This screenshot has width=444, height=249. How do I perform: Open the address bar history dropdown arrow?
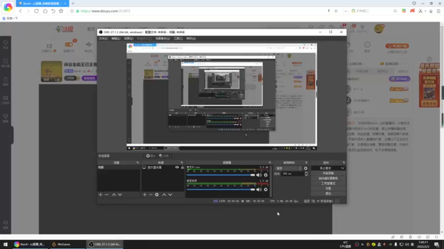coord(345,11)
